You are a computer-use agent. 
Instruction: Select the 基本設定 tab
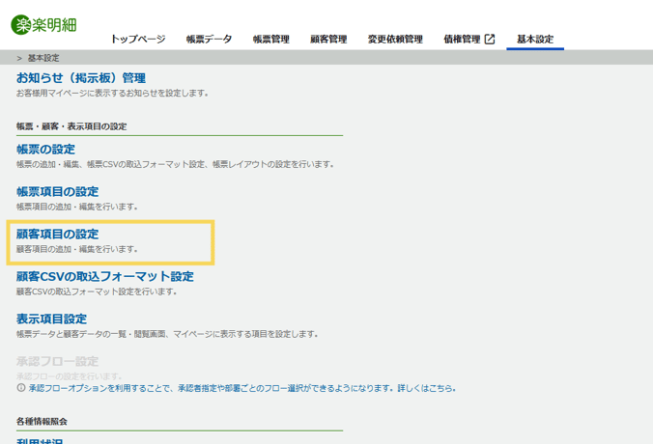click(x=535, y=40)
